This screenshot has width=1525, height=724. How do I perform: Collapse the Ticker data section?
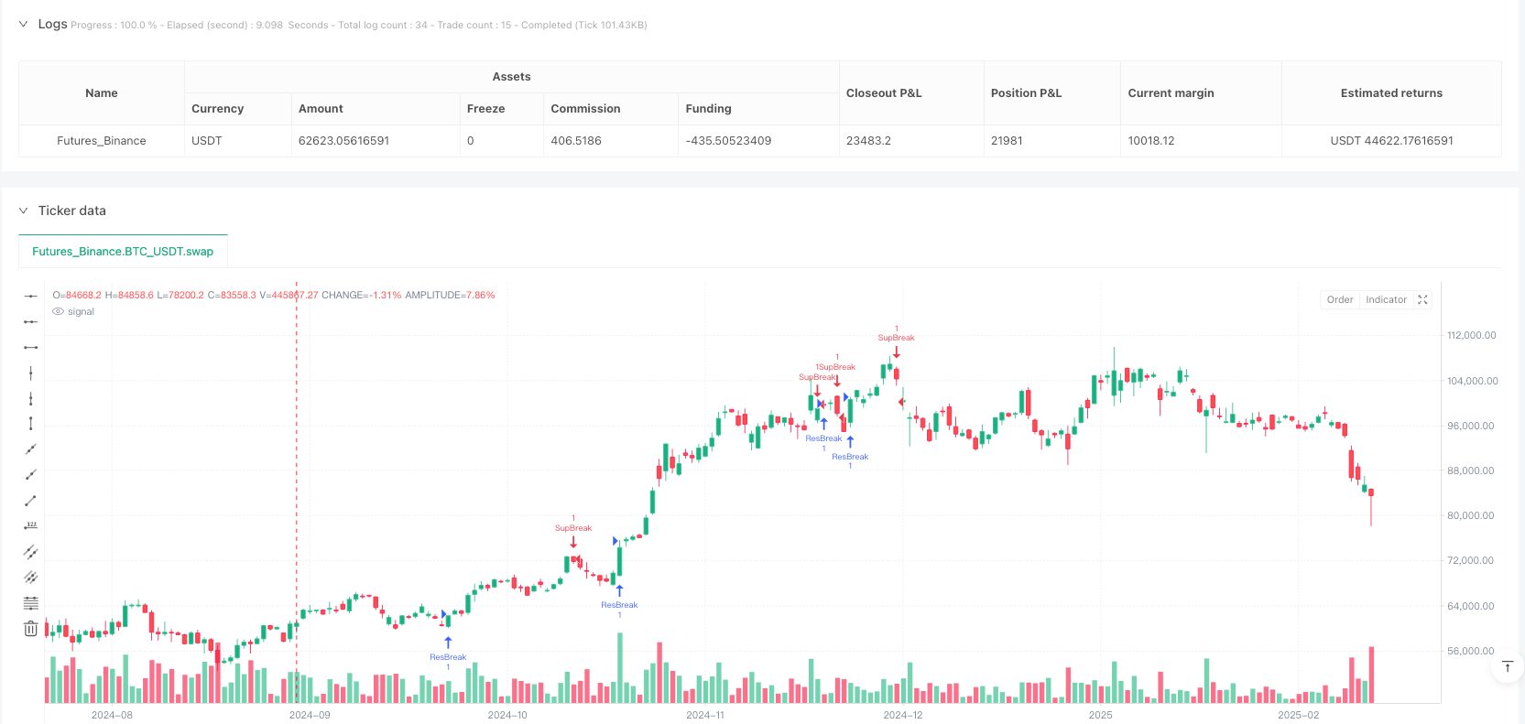point(23,211)
